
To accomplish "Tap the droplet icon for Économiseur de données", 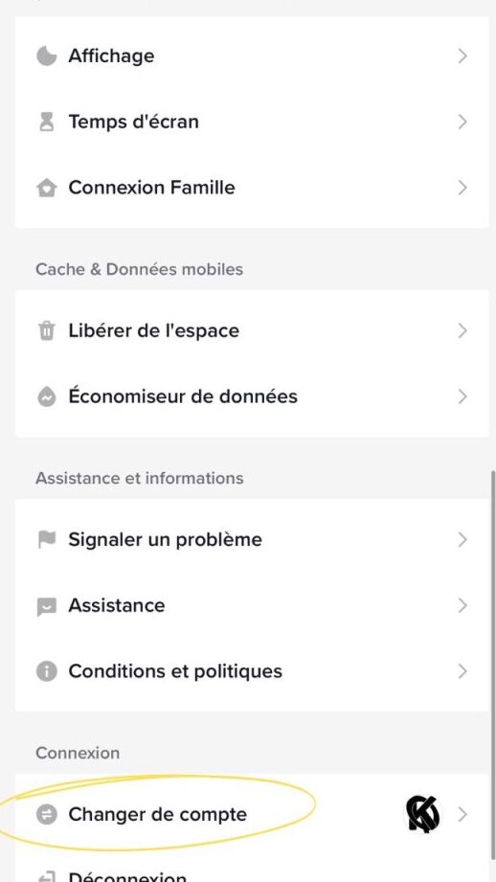I will [x=47, y=396].
